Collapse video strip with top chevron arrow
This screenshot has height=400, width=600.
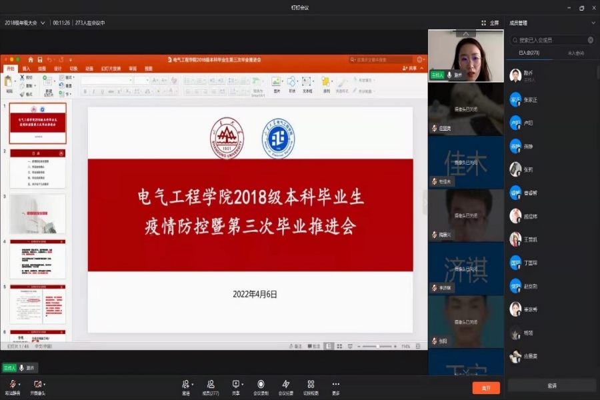466,34
